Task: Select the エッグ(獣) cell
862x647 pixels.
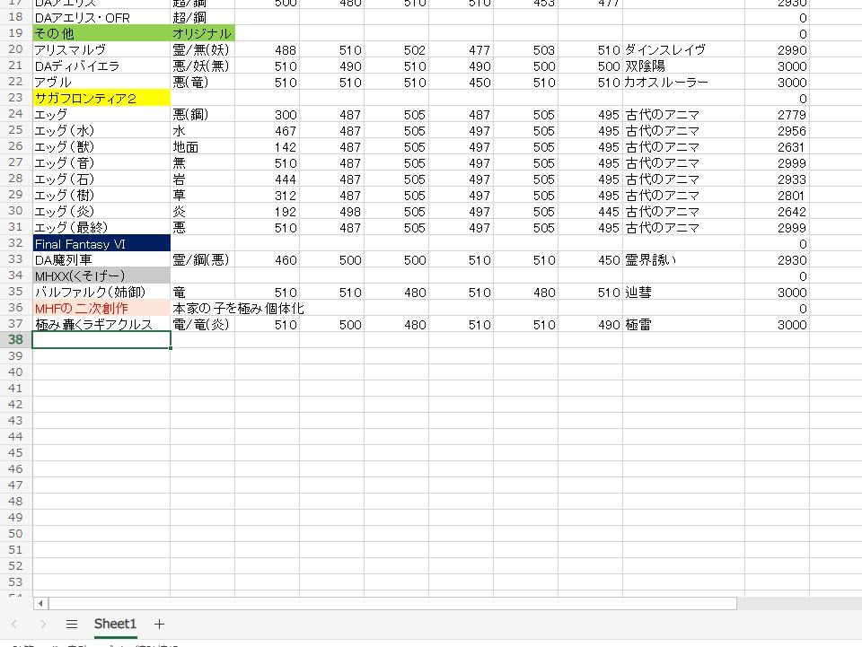Action: [x=101, y=146]
